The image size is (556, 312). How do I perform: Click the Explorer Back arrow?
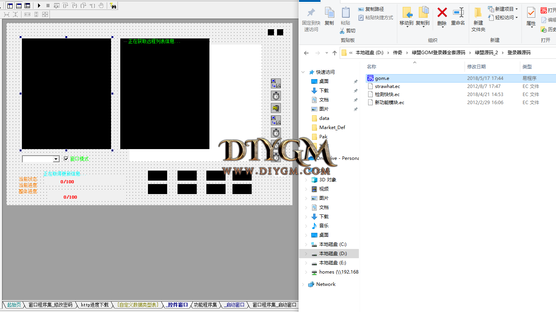click(x=306, y=53)
